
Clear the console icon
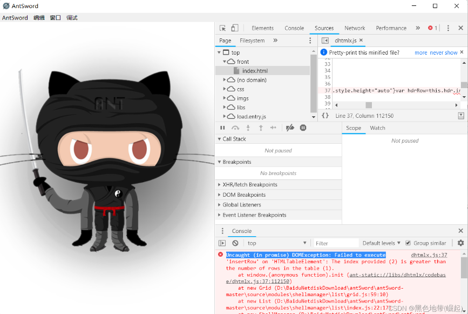coord(235,243)
